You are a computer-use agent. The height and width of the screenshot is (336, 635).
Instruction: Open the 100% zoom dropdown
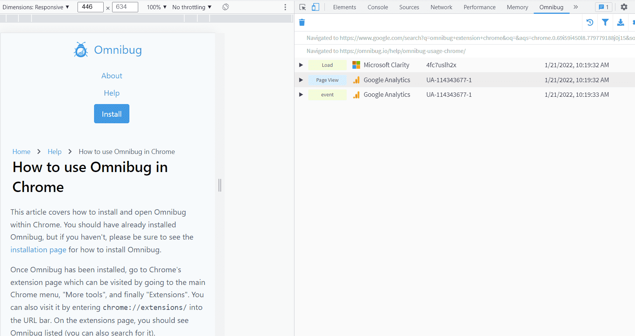click(x=157, y=7)
